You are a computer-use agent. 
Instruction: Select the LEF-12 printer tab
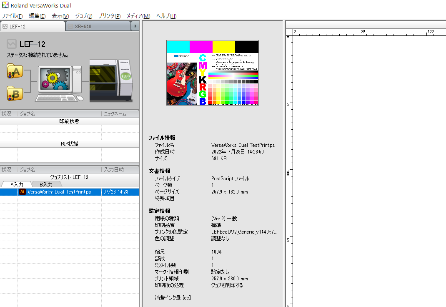tap(33, 26)
